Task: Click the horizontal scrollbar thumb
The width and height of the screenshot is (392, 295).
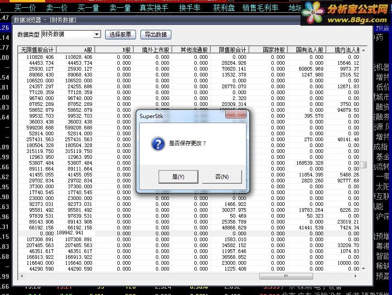Action: 286,276
